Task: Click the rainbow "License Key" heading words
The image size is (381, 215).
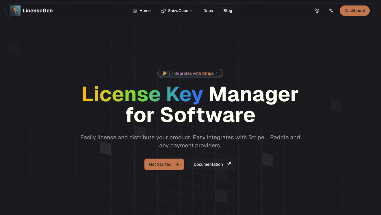Action: point(142,95)
